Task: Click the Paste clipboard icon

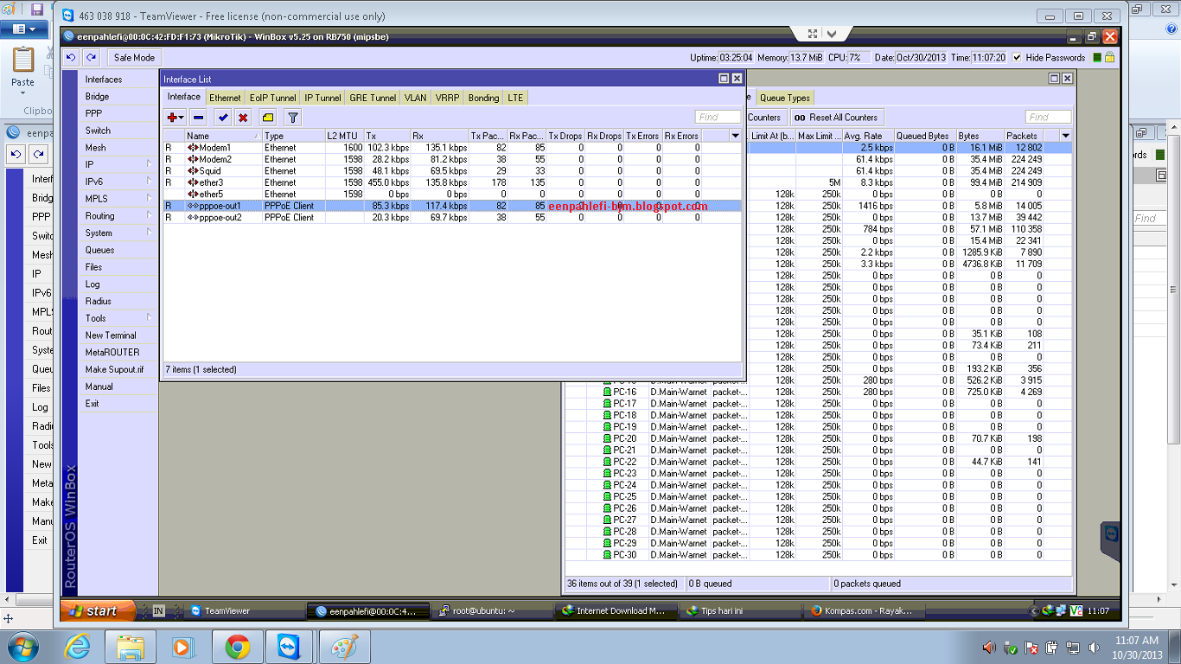Action: pos(23,61)
